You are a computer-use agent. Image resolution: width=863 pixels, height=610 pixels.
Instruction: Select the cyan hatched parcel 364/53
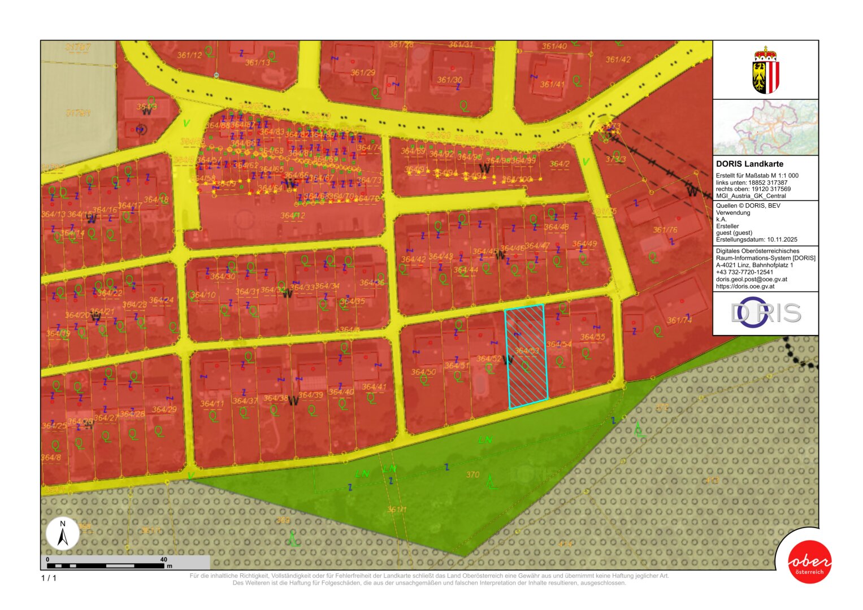tap(526, 356)
